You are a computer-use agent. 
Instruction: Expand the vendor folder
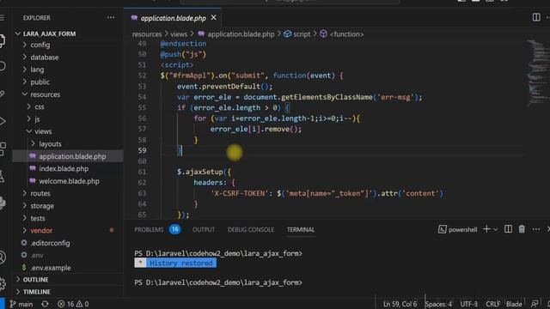pyautogui.click(x=41, y=231)
